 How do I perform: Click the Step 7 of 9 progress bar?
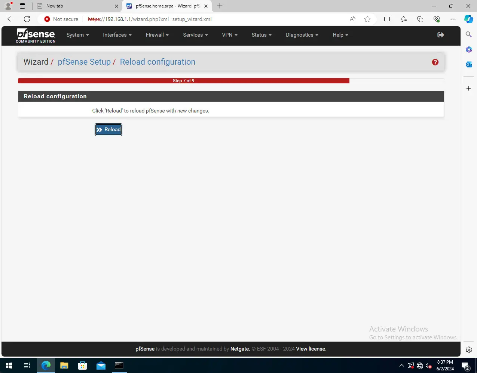pyautogui.click(x=184, y=81)
